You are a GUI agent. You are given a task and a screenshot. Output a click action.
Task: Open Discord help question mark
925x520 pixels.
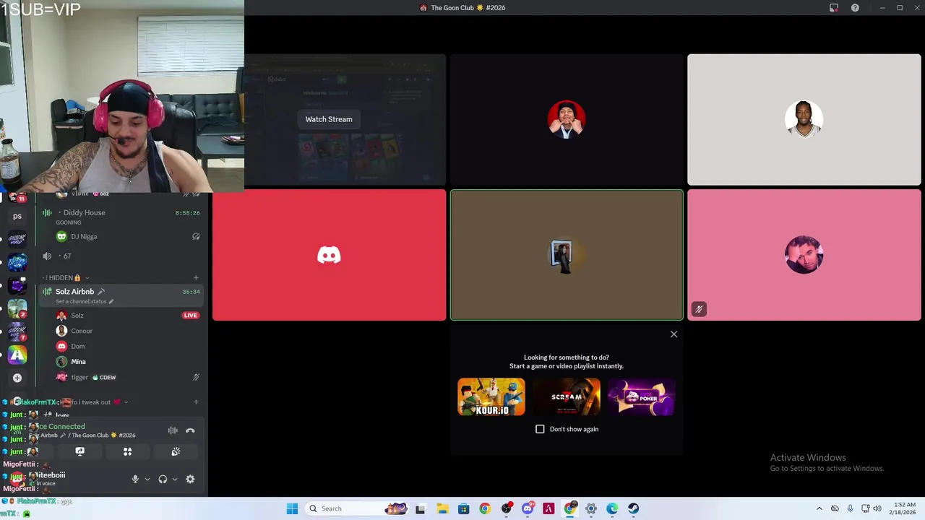click(855, 8)
